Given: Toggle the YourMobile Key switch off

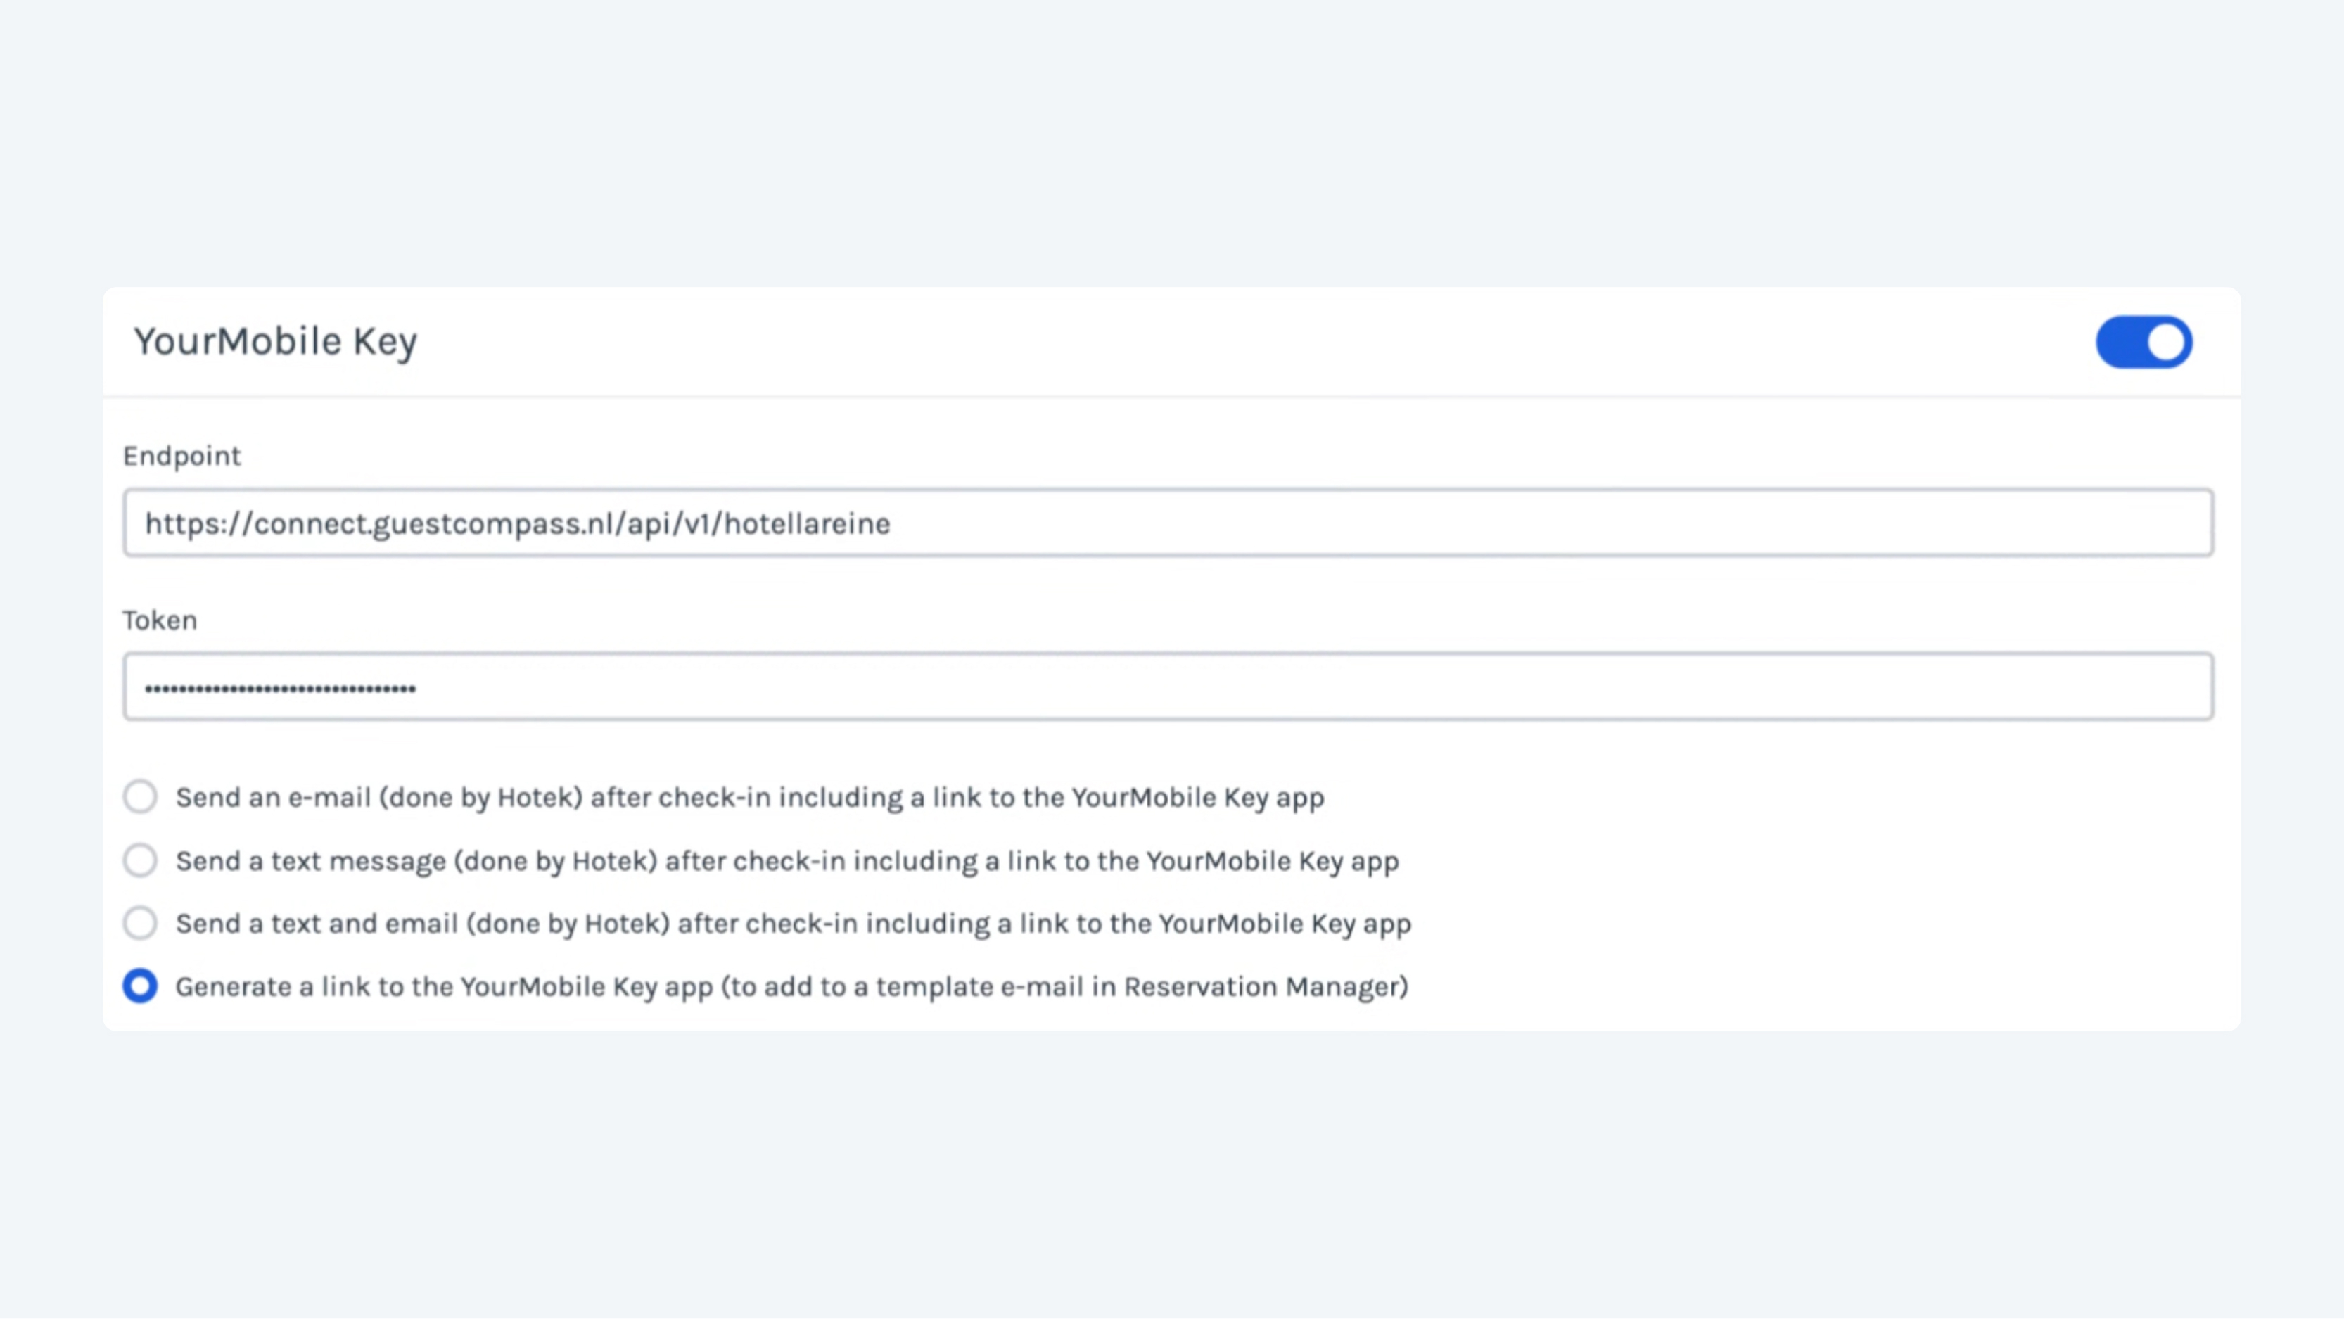Looking at the screenshot, I should point(2144,342).
